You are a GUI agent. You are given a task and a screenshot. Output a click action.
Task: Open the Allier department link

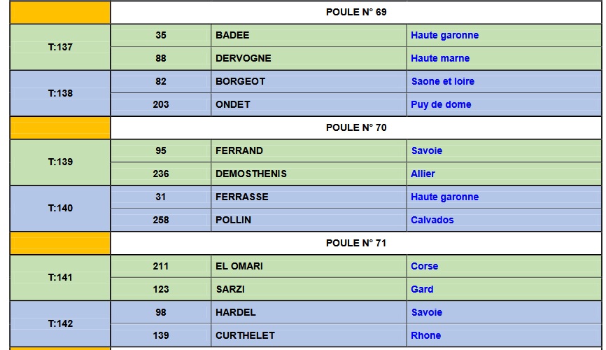423,174
